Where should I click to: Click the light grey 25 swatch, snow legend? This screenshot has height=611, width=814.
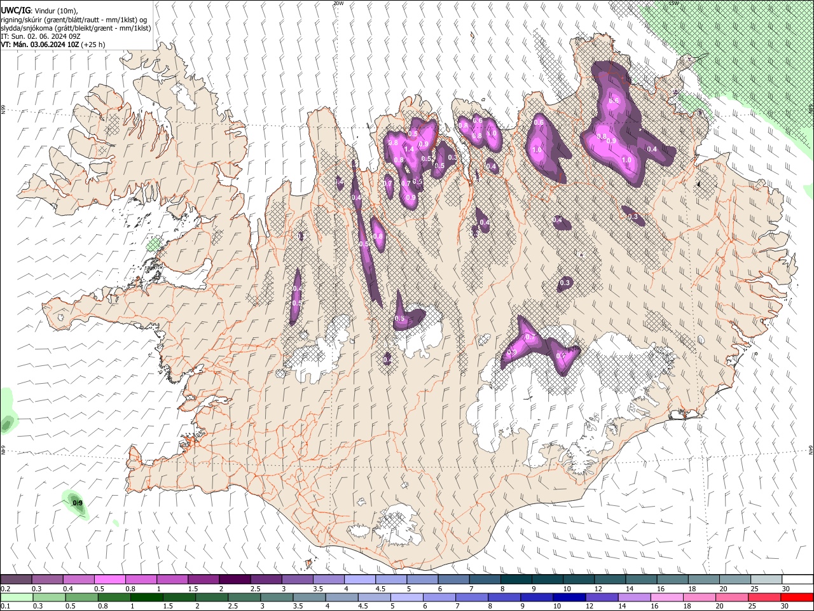[x=766, y=580]
